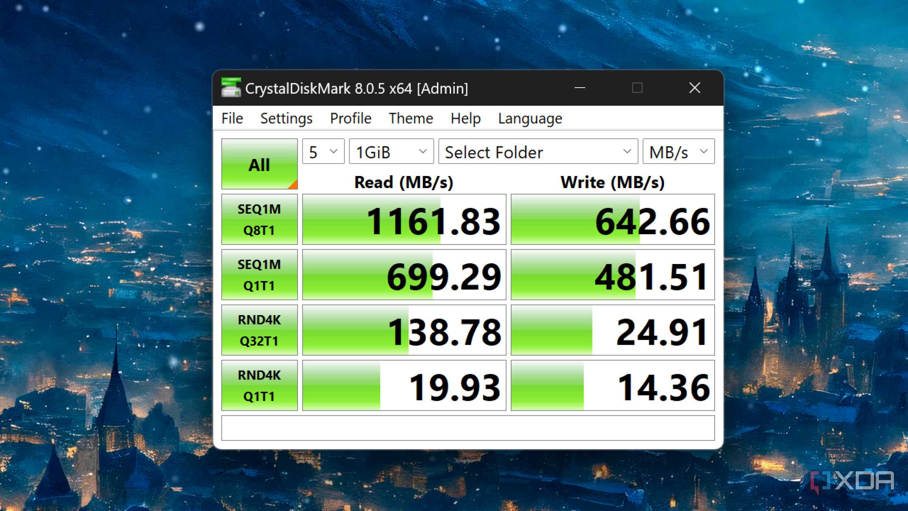Maximize the CrystalDiskMark window
The height and width of the screenshot is (511, 908).
tap(637, 88)
